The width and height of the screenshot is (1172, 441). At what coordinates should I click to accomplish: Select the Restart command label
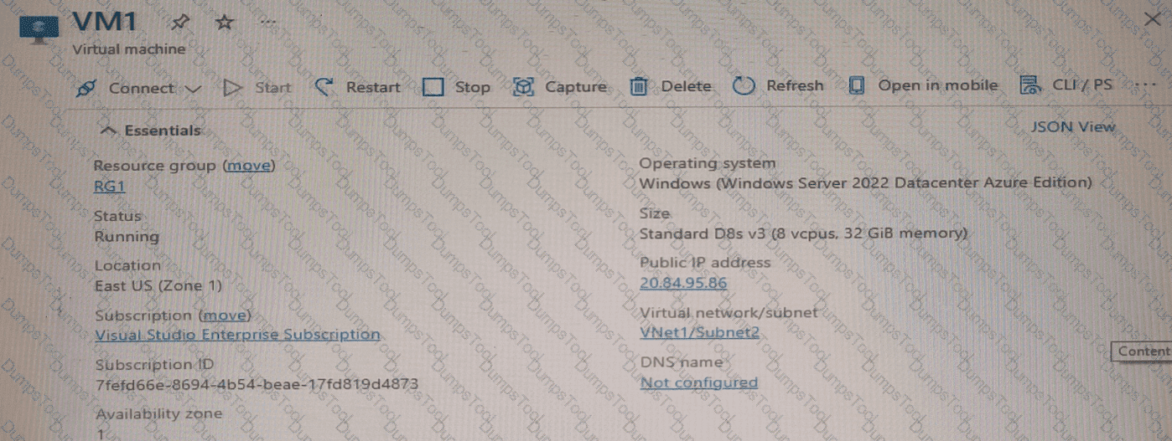(373, 87)
